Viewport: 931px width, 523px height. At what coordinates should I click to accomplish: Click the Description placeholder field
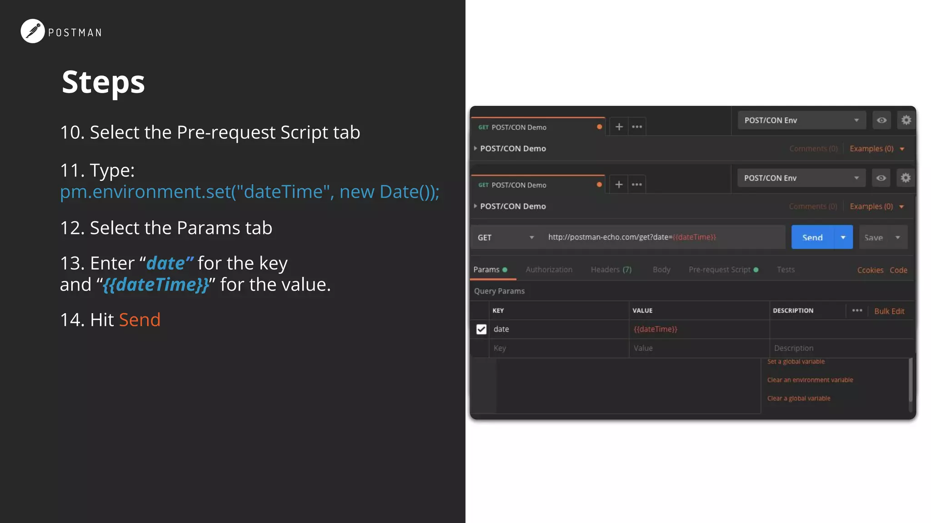[842, 348]
